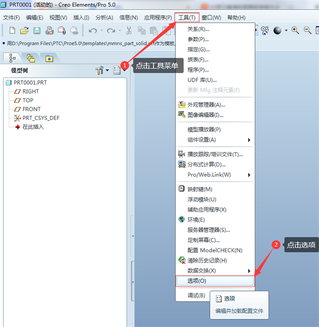319x327 pixels.
Task: Choose 参数(P)... menu item
Action: tap(215, 39)
